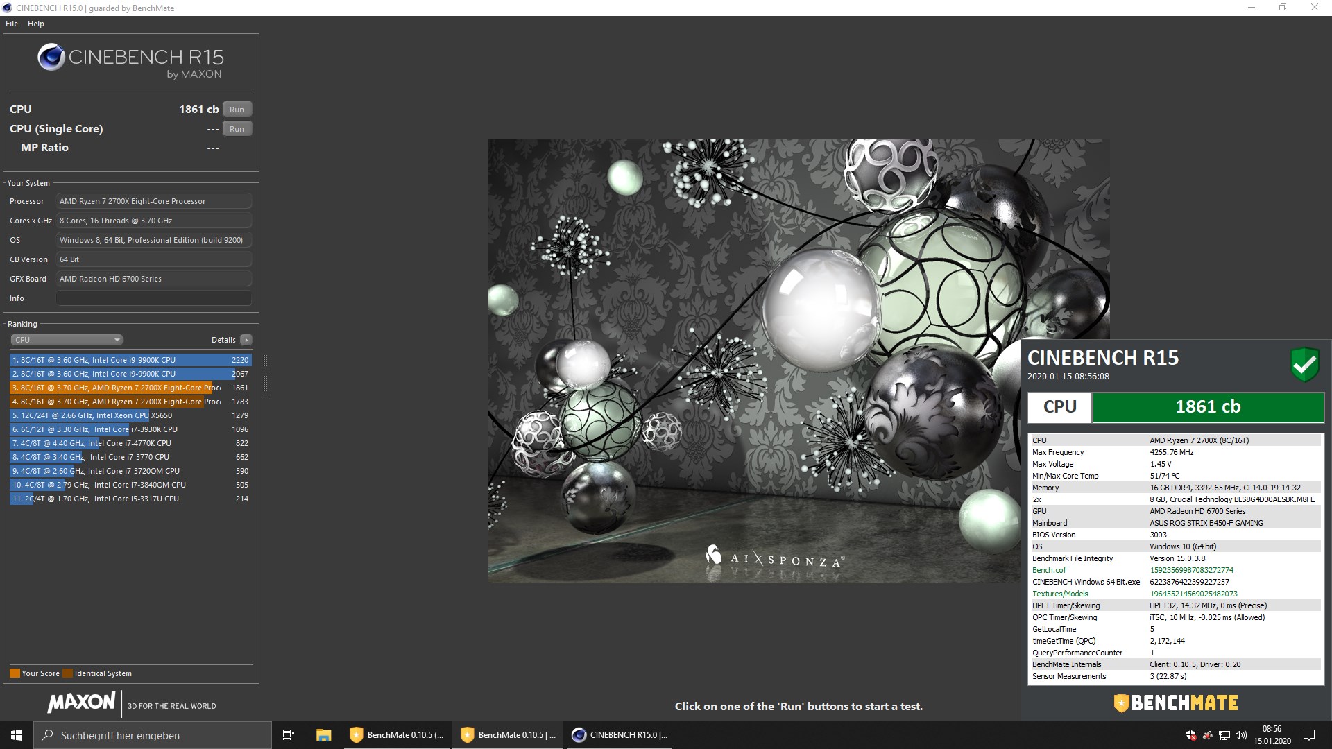Viewport: 1332px width, 749px height.
Task: Click the network tray icon
Action: 1224,735
